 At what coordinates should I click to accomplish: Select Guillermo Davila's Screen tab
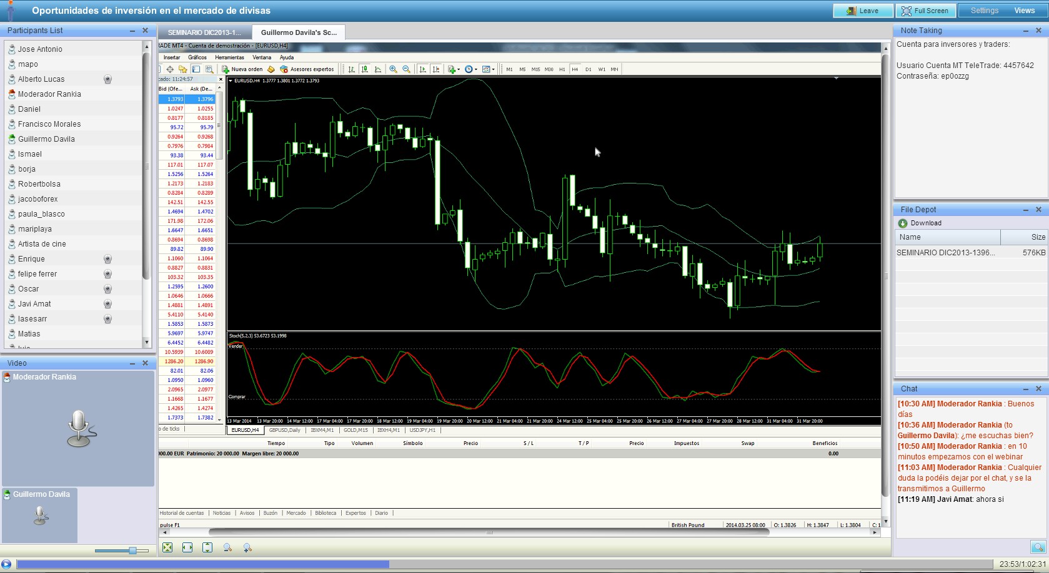(299, 32)
